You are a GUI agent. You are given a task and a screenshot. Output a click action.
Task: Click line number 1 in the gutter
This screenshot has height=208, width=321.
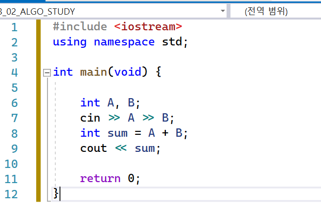[x=14, y=27]
